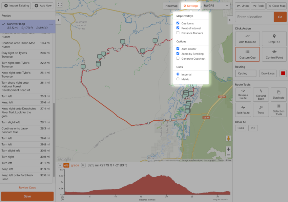Toggle fullscreen map view icon
The width and height of the screenshot is (288, 202).
[x=60, y=4]
